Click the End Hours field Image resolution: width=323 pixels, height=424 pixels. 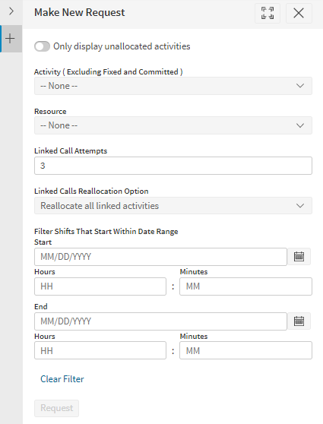click(x=100, y=350)
